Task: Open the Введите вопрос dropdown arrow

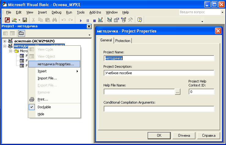Action: pos(222,12)
